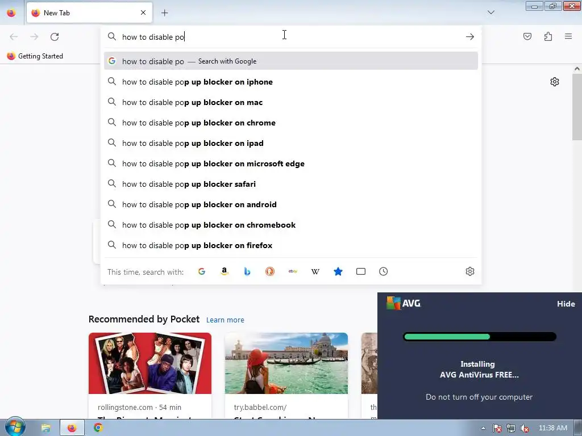Click the AVG logo in installer popup
Viewport: 582px width, 436px height.
point(404,303)
